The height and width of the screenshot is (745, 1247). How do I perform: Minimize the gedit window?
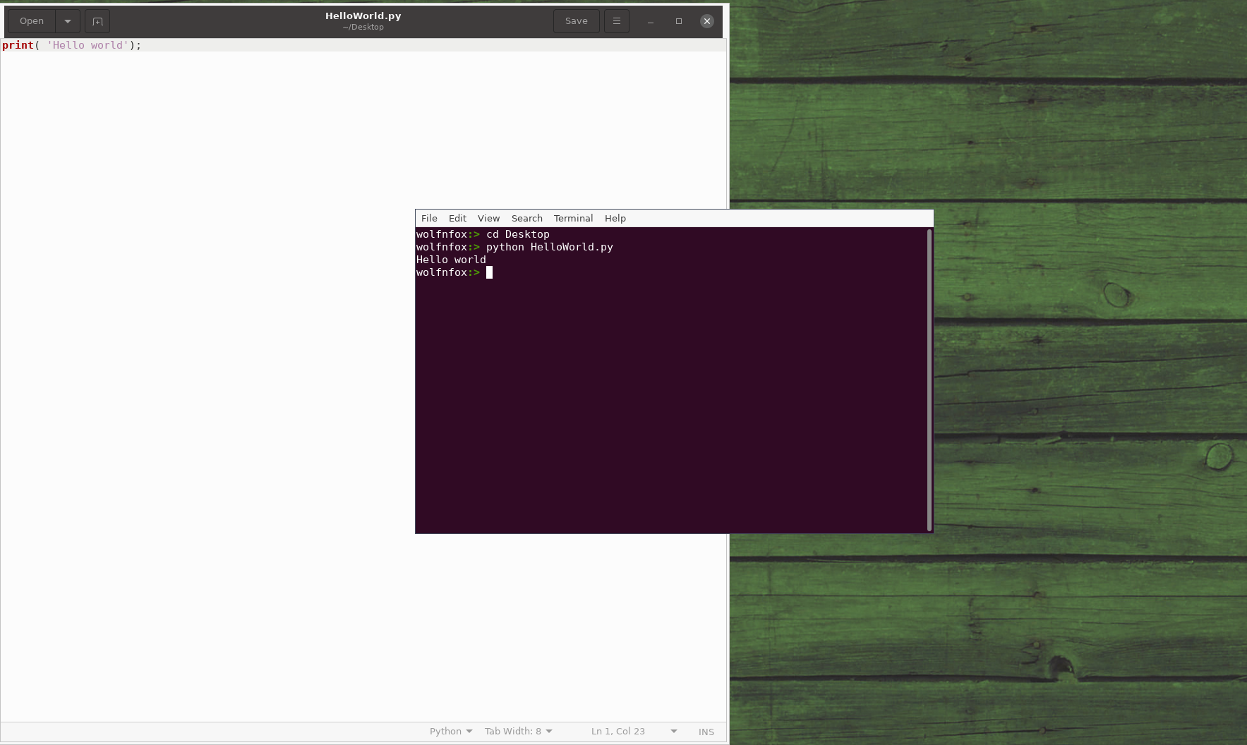click(649, 21)
